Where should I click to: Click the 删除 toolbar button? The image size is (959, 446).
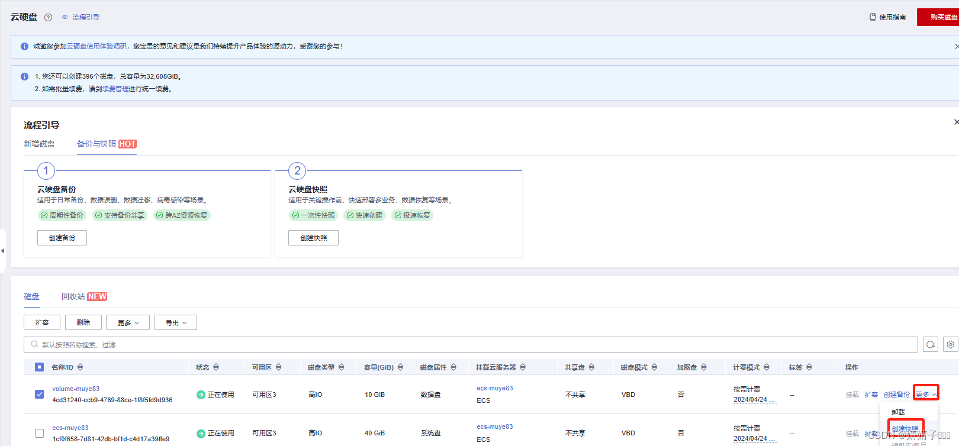[83, 322]
